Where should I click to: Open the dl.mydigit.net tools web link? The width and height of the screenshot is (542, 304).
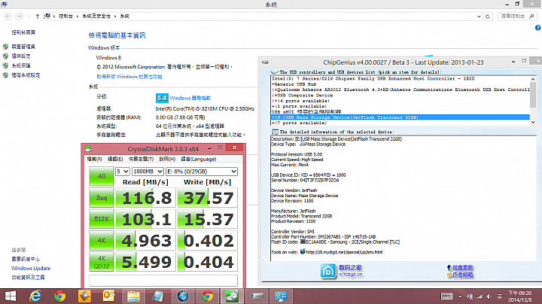pos(344,252)
